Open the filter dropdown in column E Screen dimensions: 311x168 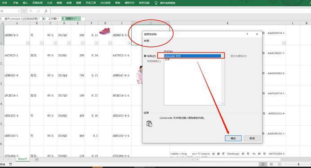pyautogui.click(x=83, y=43)
